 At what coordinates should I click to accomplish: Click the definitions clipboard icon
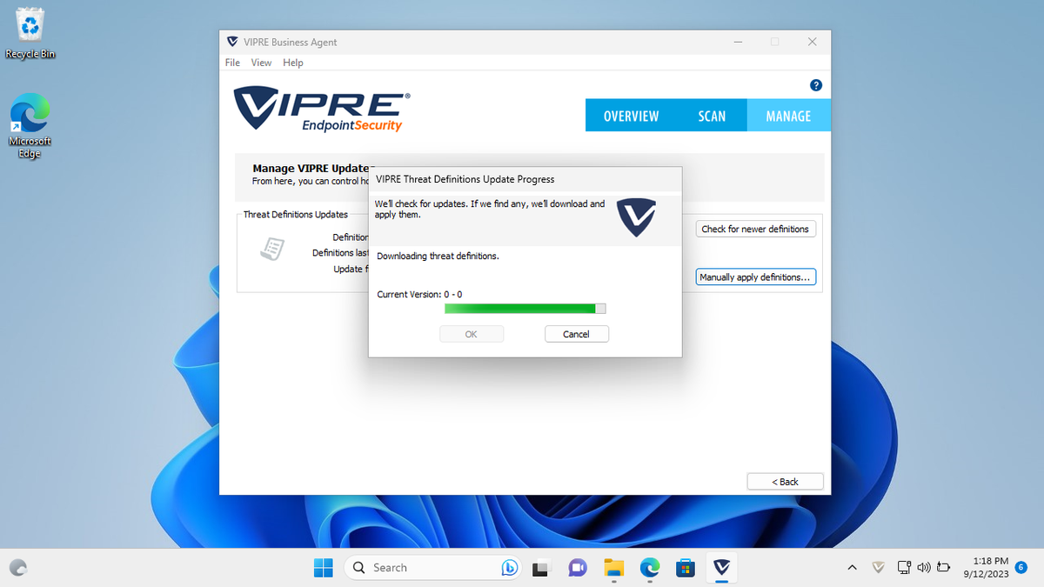click(x=272, y=249)
